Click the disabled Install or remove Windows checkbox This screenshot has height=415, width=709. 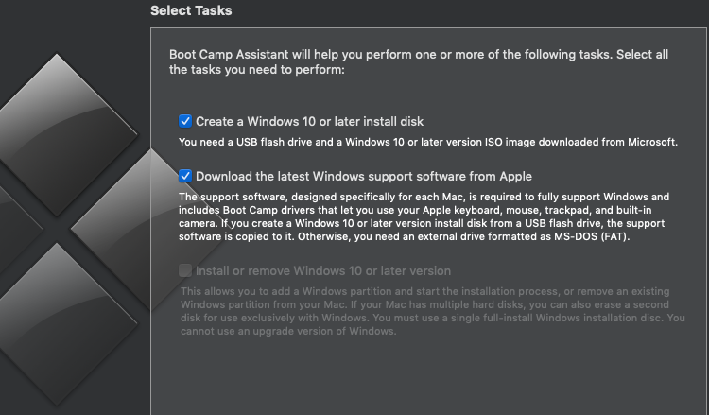[185, 270]
